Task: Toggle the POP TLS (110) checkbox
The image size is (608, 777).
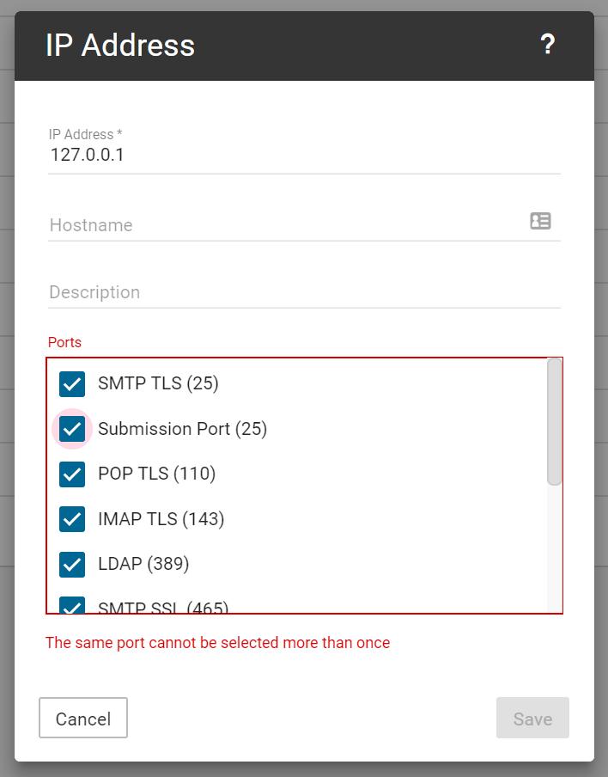Action: click(x=72, y=474)
